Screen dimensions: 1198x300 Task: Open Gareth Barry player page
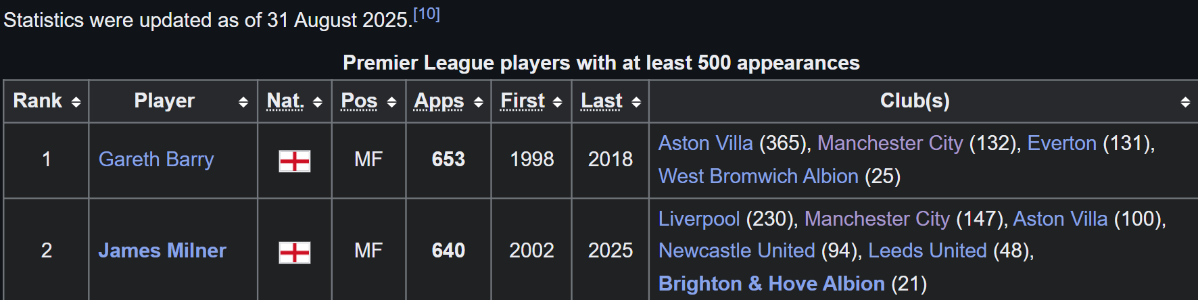(156, 159)
